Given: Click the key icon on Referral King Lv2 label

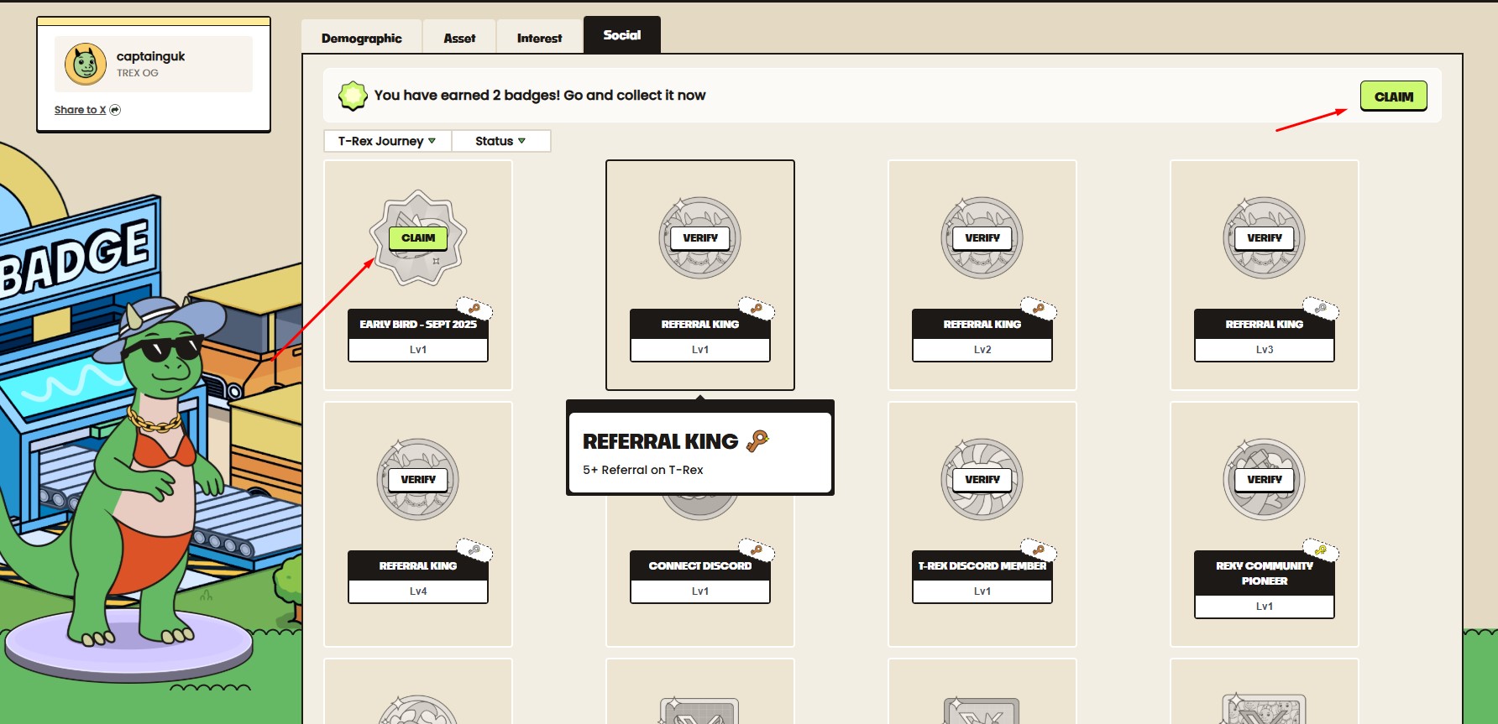Looking at the screenshot, I should [1039, 308].
